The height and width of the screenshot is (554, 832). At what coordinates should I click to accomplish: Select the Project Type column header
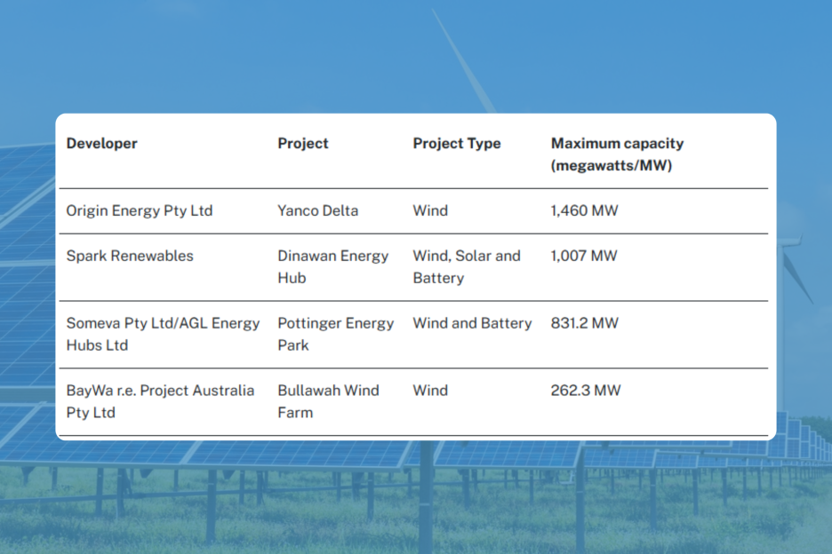pos(457,144)
